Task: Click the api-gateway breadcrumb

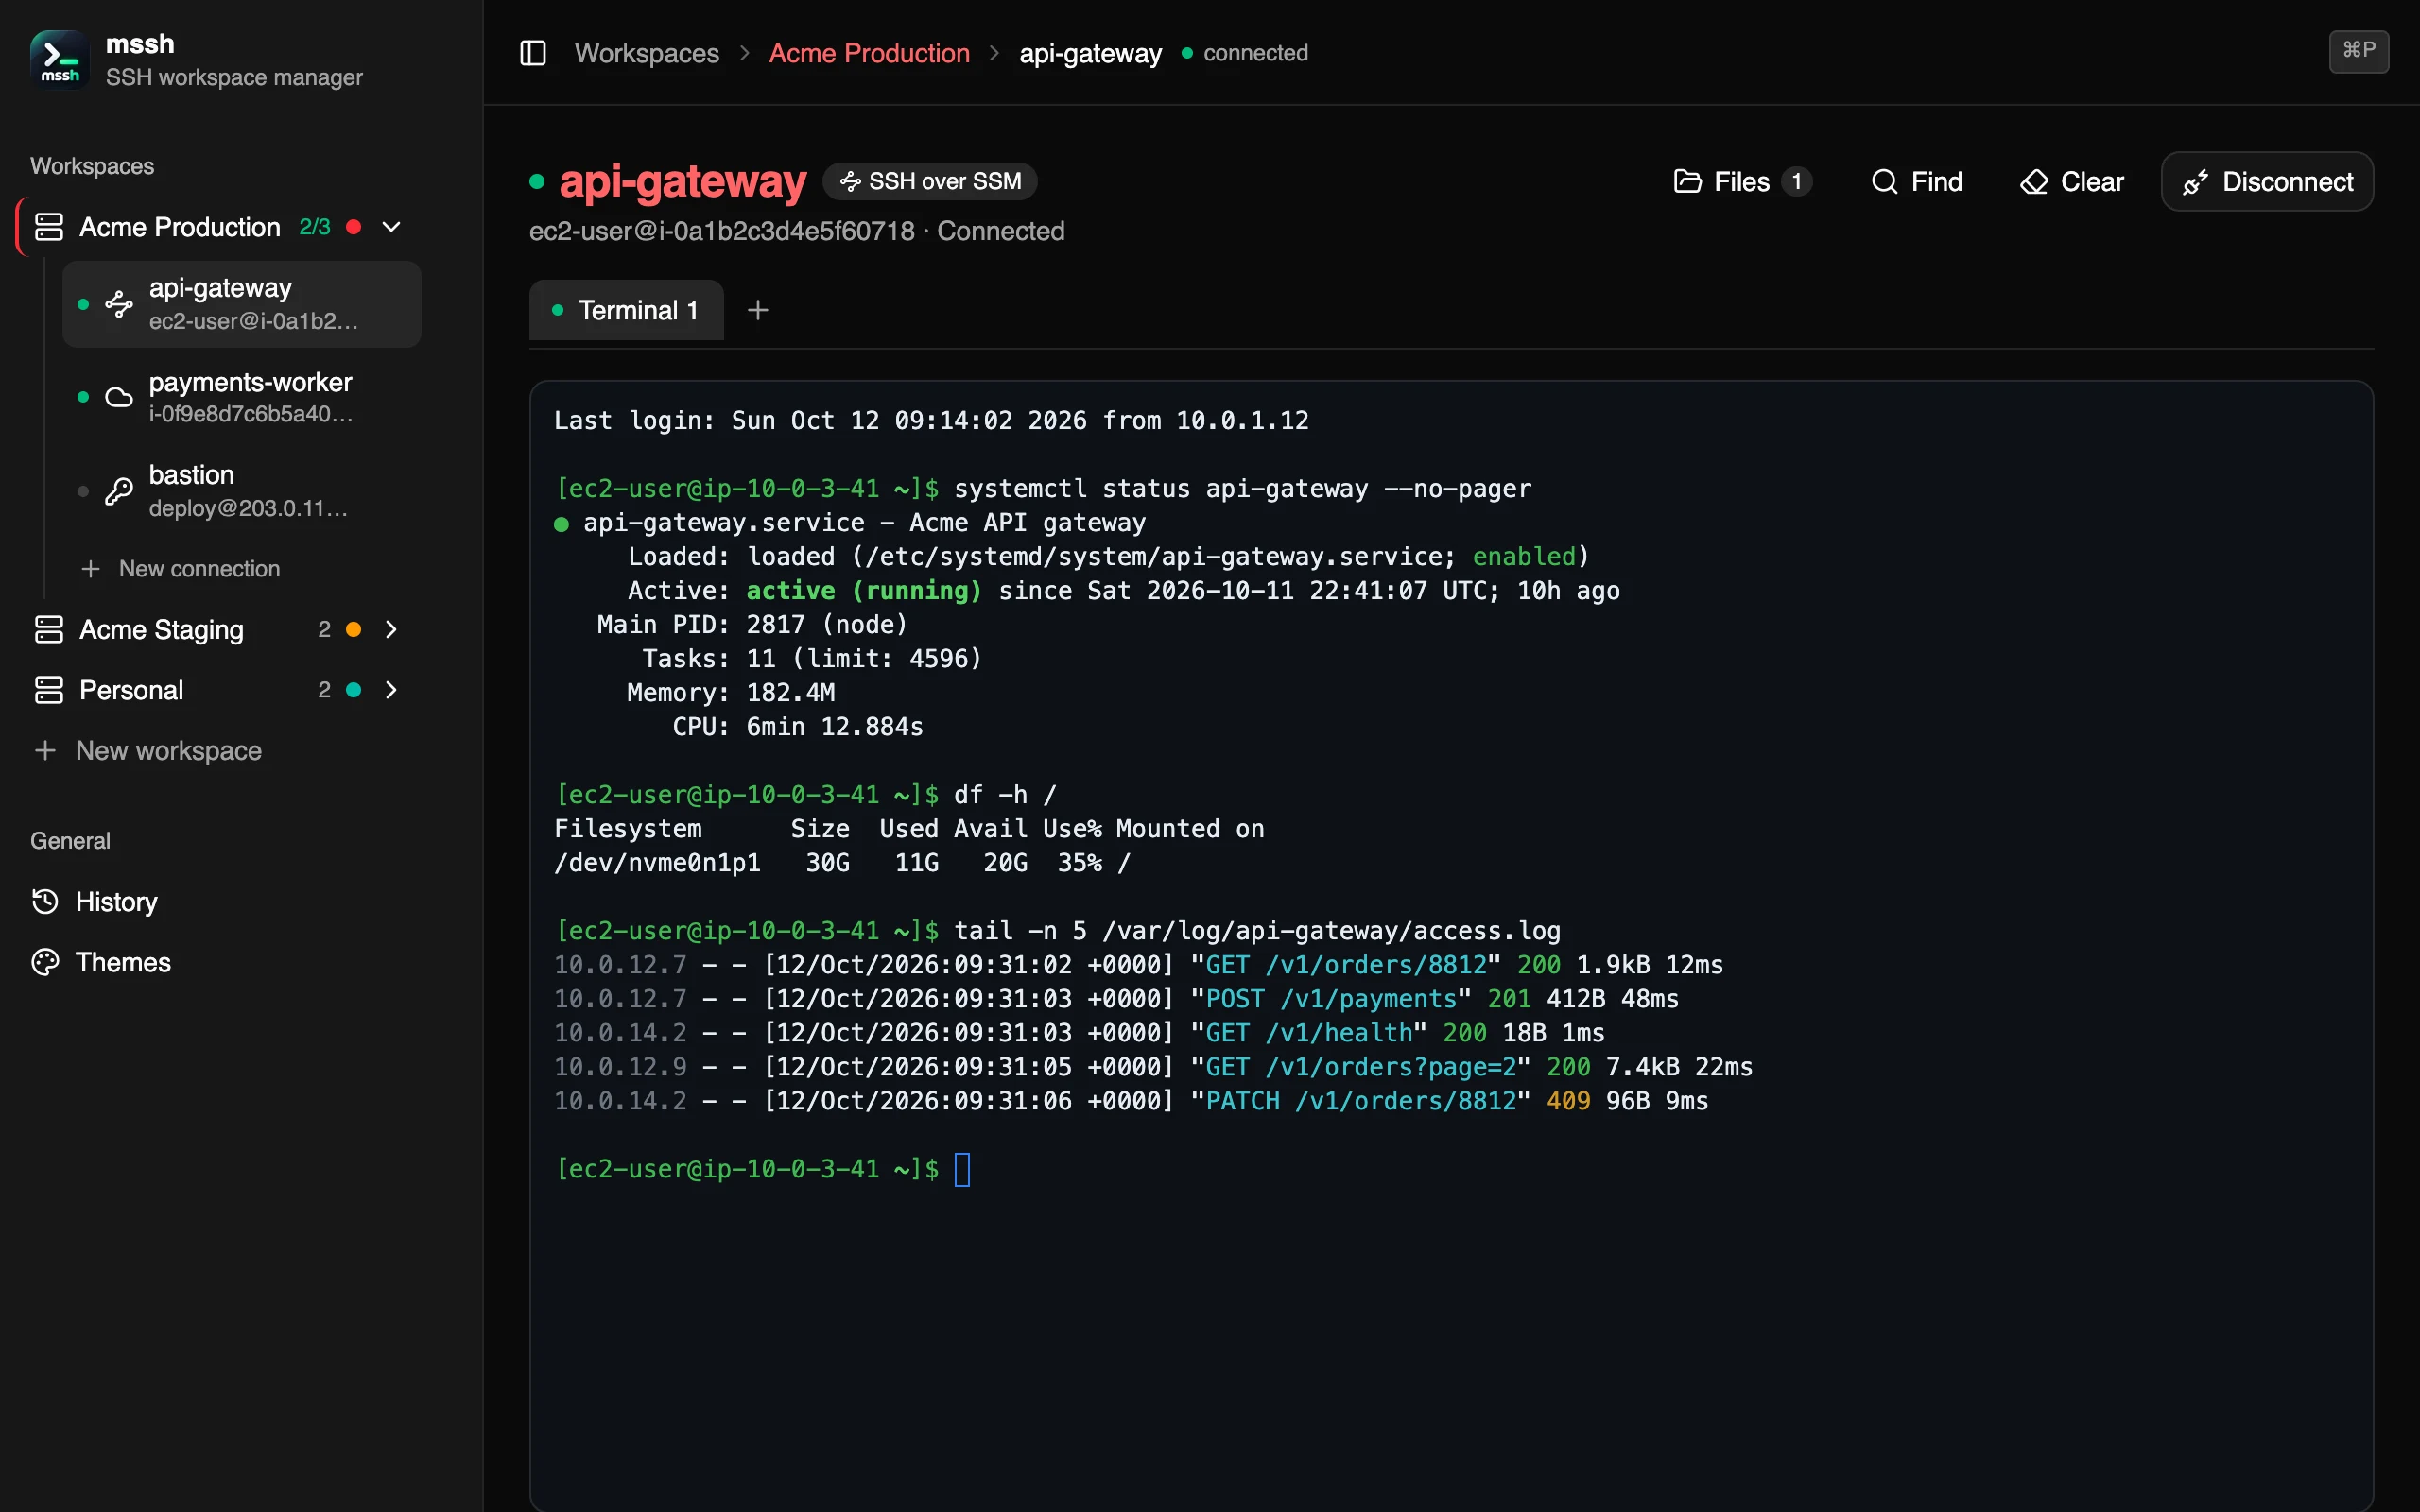Action: (x=1090, y=53)
